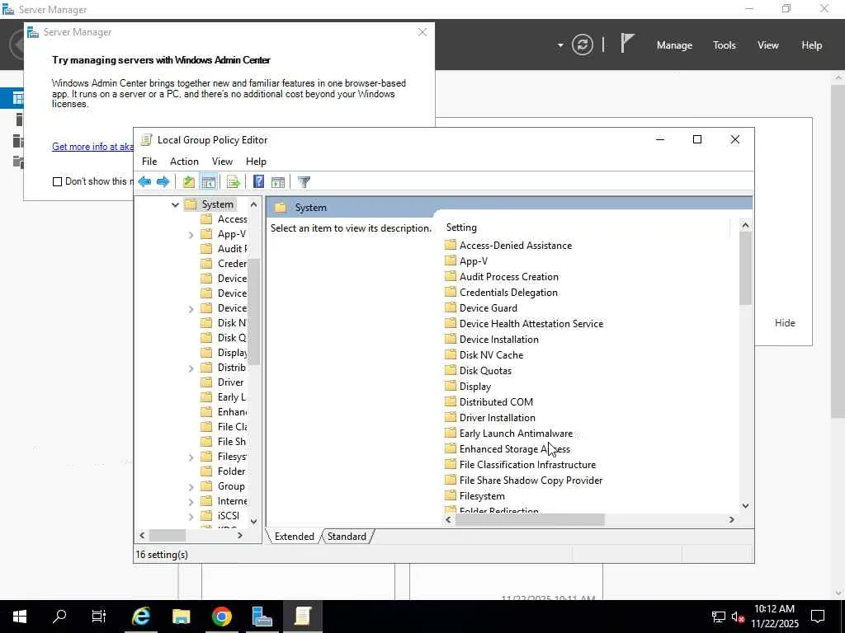Open View menu in Server Manager header

[x=768, y=45]
